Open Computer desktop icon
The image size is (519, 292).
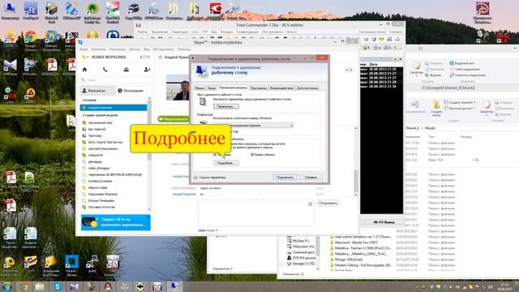[x=11, y=11]
